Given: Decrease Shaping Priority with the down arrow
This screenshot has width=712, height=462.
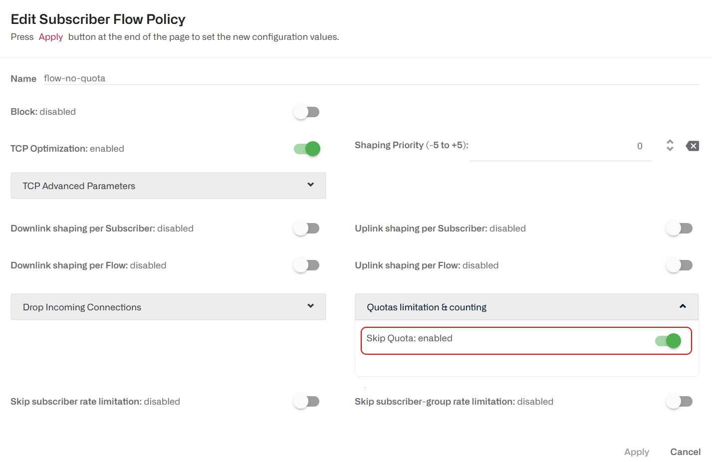Looking at the screenshot, I should [x=670, y=149].
